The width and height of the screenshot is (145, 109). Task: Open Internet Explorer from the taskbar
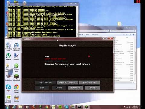pos(14,107)
